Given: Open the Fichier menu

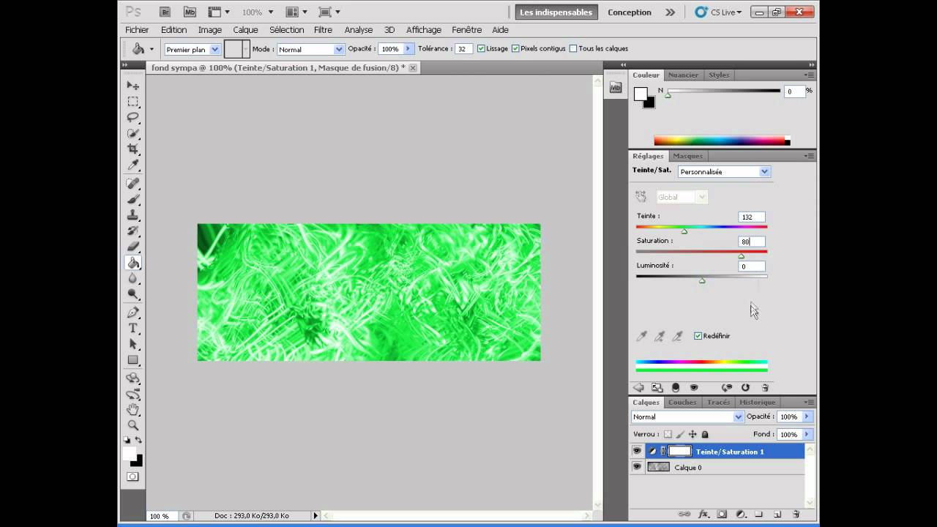Looking at the screenshot, I should [137, 30].
